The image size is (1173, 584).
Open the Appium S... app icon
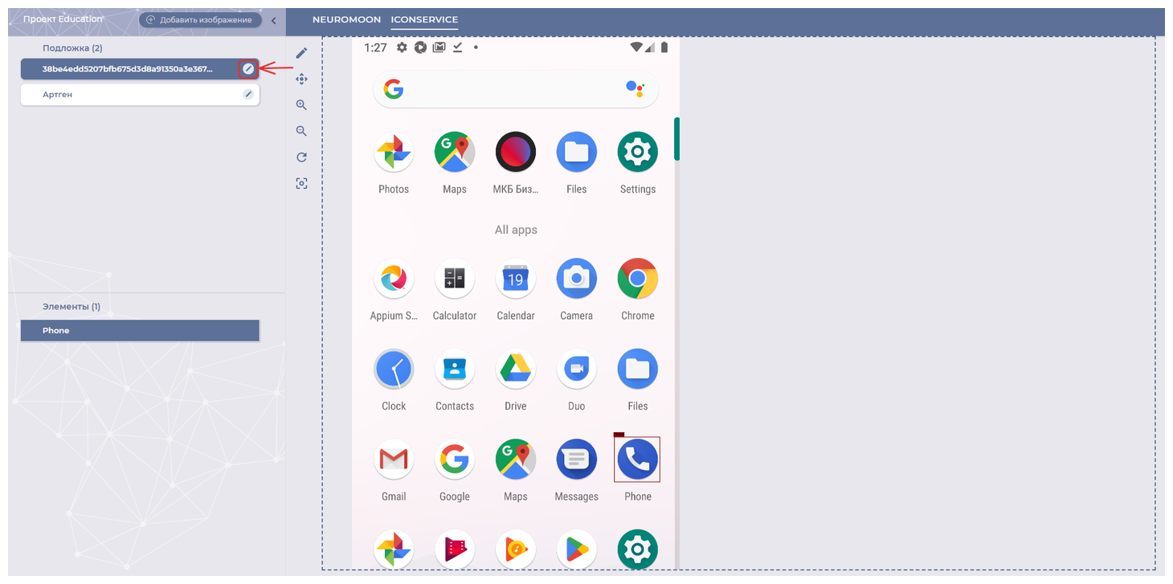point(394,279)
